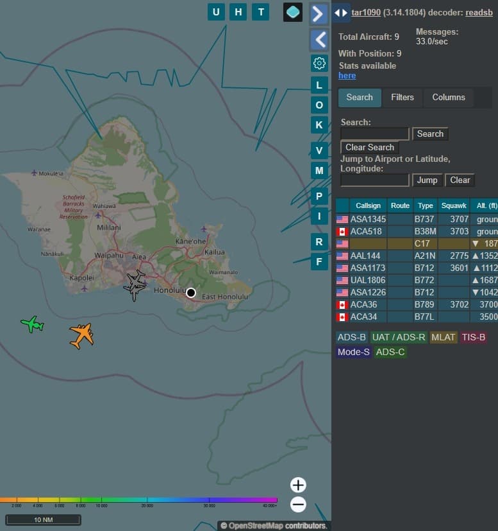Select the green aircraft icon on map
Screen dimensions: 498x531
coord(33,324)
